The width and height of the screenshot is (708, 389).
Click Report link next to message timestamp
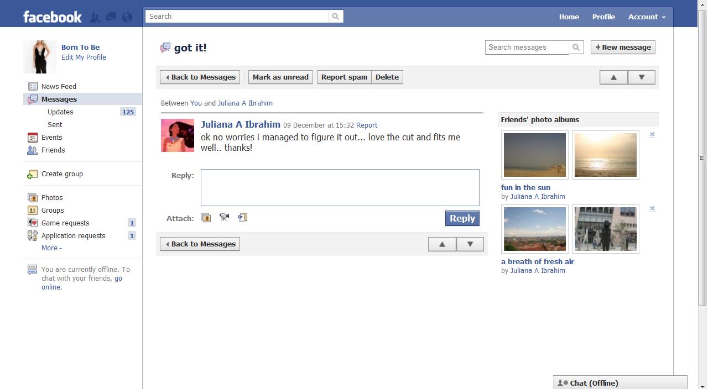367,125
